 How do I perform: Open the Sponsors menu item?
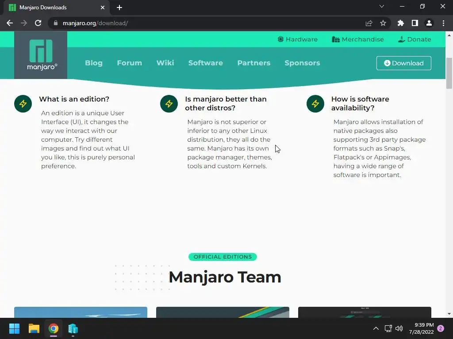click(x=302, y=63)
